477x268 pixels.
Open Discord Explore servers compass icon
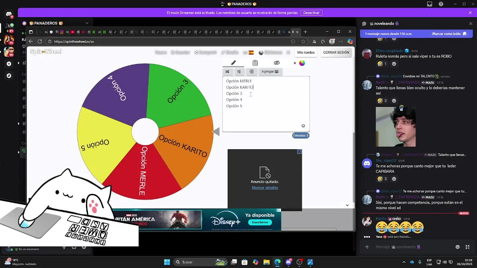point(9,76)
